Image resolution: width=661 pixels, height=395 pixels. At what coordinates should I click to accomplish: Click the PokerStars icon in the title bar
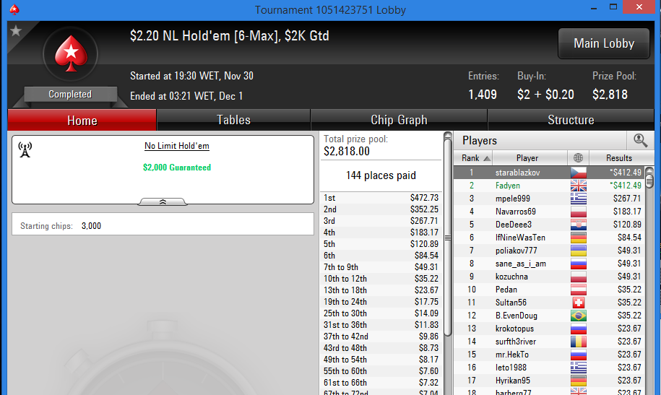pyautogui.click(x=14, y=9)
